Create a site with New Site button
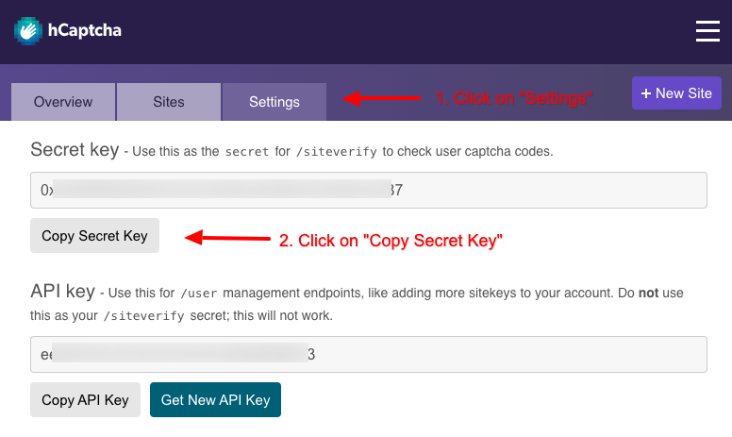This screenshot has height=437, width=732. (676, 92)
